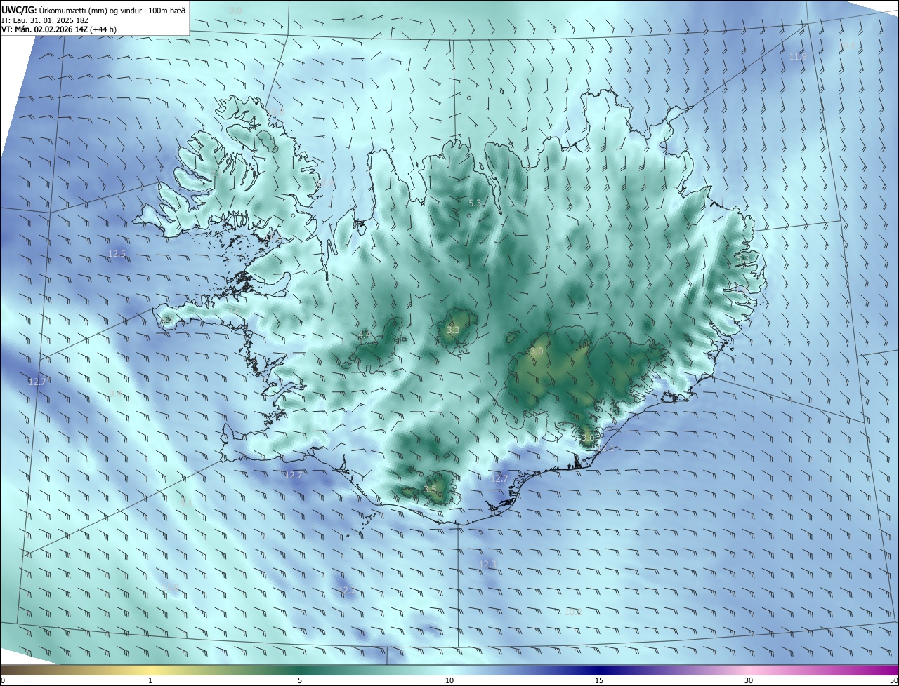This screenshot has width=899, height=686.
Task: Click the yellow colorbar segment at 1
Action: tap(150, 670)
